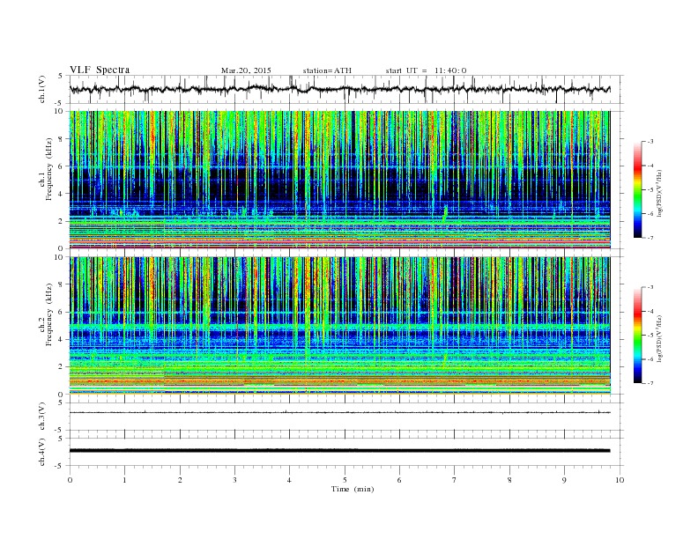The width and height of the screenshot is (698, 539).
Task: Click inside the ch.2 spectrogram panel
Action: click(x=339, y=326)
